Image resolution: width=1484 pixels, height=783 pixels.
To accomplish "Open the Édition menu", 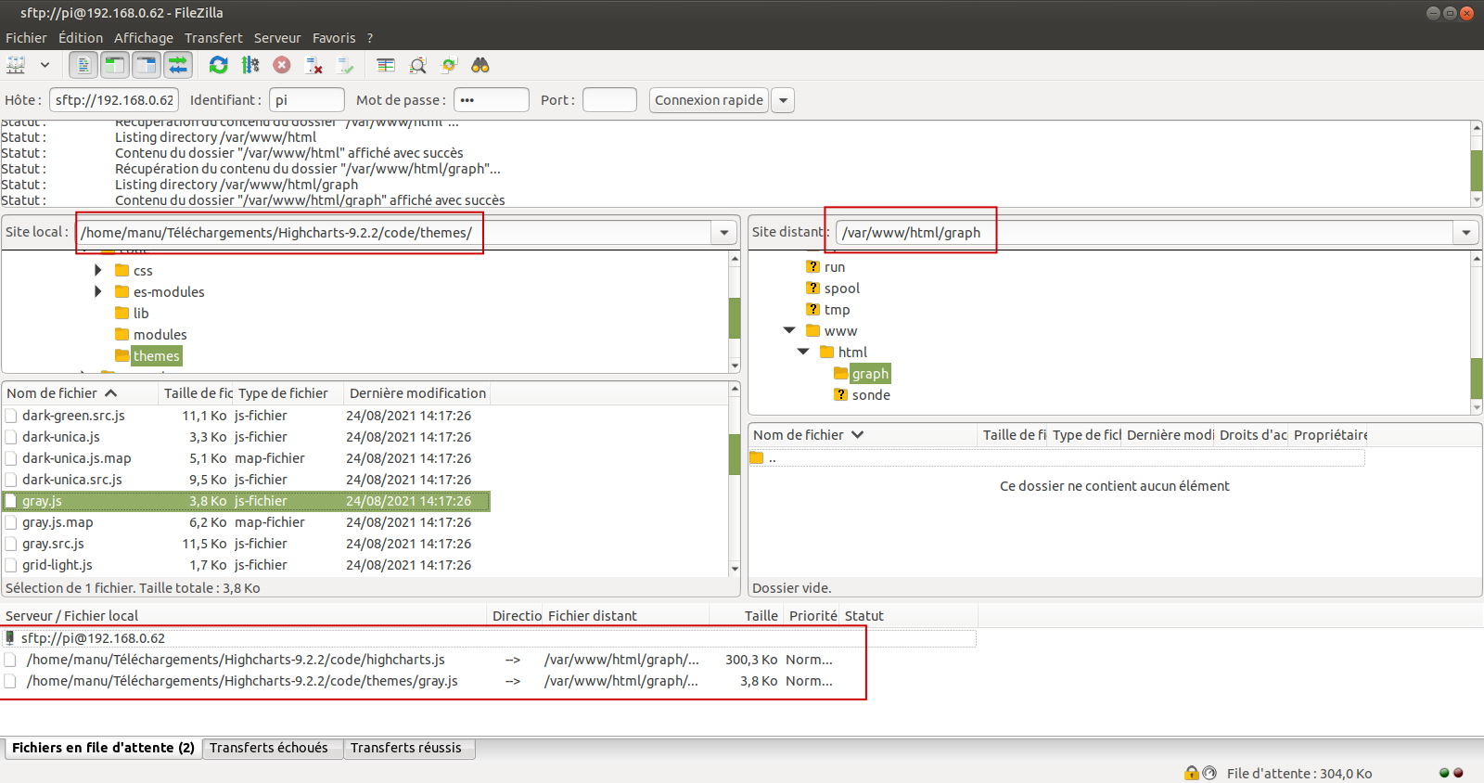I will pos(81,38).
